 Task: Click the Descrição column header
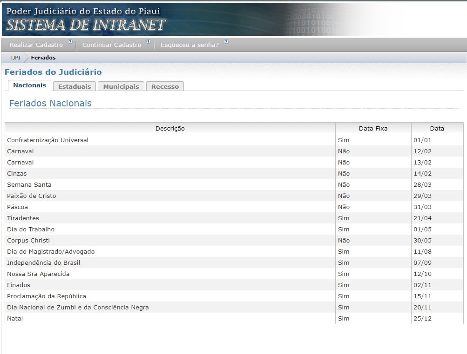(170, 129)
